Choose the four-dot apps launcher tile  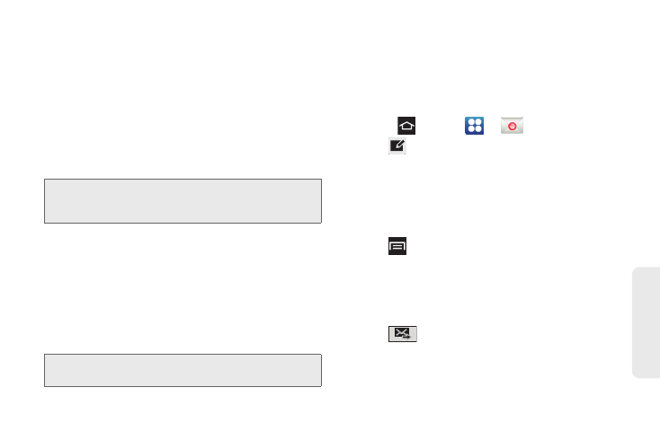[x=474, y=126]
